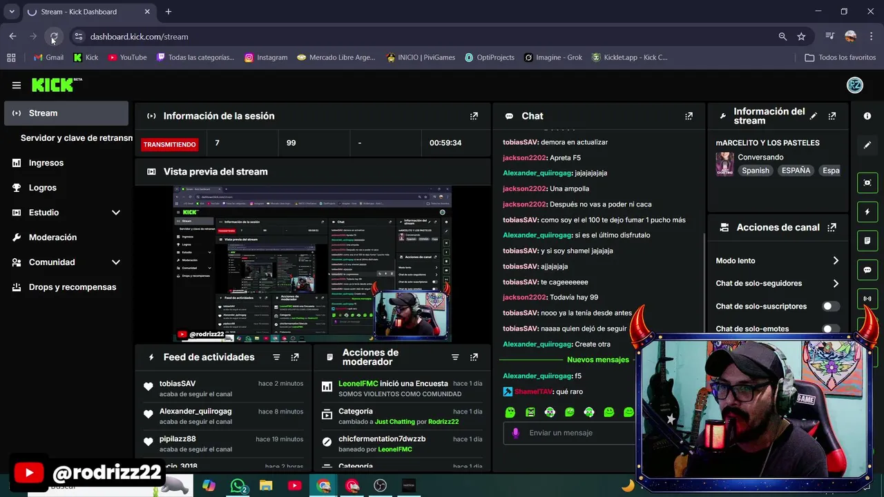Pop out the Información del stream panel
This screenshot has width=884, height=497.
[832, 116]
